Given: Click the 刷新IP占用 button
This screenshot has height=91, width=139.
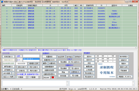Looking at the screenshot, I should pyautogui.click(x=124, y=67).
